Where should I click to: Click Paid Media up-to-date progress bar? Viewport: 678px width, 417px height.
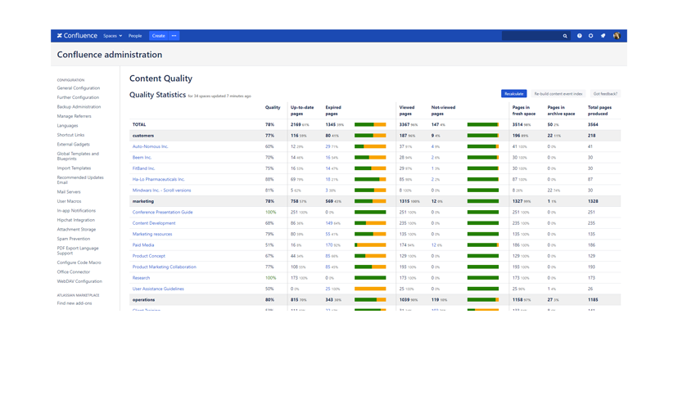tap(370, 245)
